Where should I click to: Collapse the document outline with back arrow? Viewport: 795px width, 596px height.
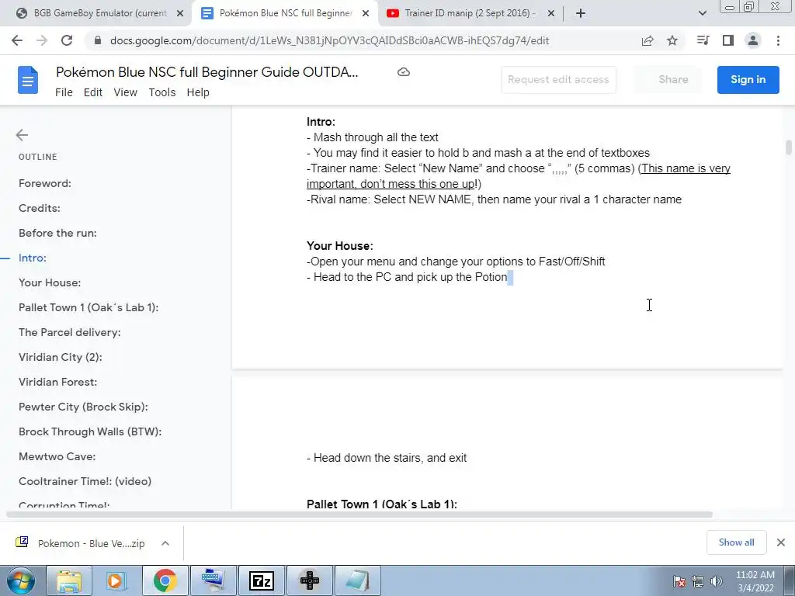pos(22,135)
